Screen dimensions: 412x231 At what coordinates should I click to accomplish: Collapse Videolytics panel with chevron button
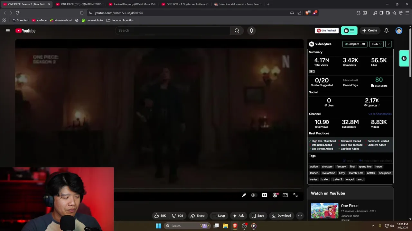point(389,44)
